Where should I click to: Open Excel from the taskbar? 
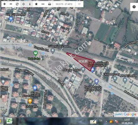pyautogui.click(x=9, y=121)
